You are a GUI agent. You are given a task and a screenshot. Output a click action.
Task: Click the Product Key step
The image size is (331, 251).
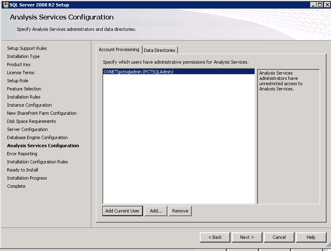coord(19,64)
